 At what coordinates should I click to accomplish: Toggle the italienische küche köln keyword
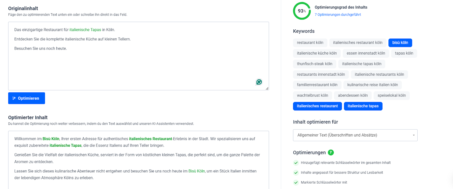317,53
